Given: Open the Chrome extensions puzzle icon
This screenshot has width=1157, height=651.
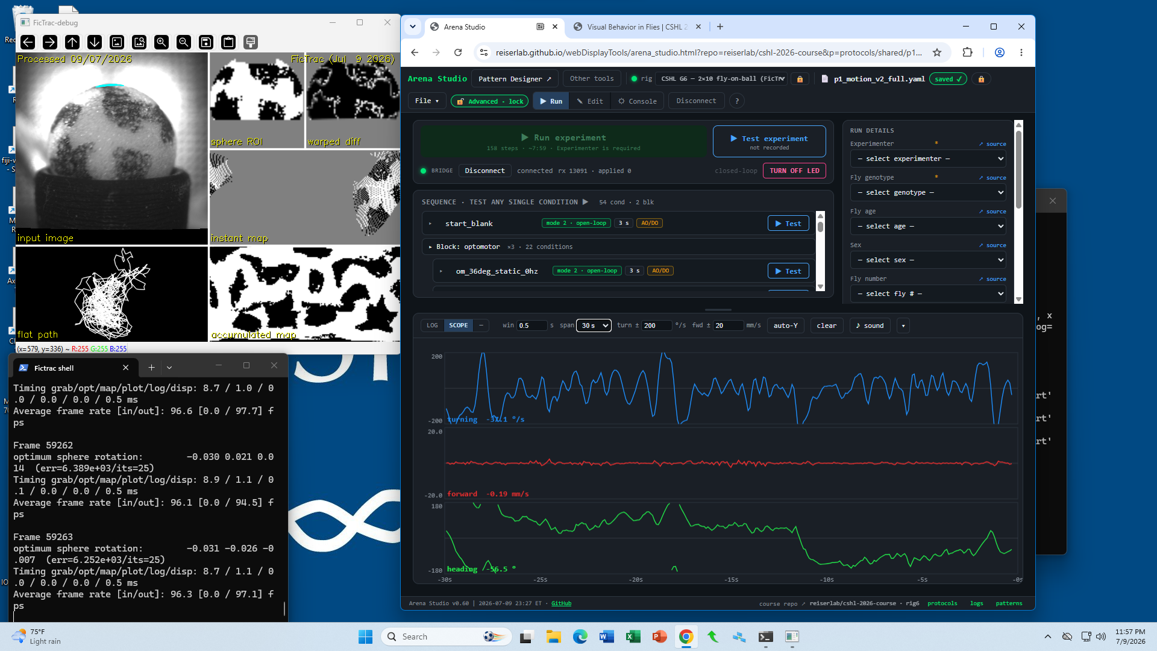Looking at the screenshot, I should (968, 52).
